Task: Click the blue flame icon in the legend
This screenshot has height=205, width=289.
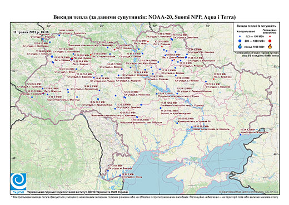Action: (240, 46)
